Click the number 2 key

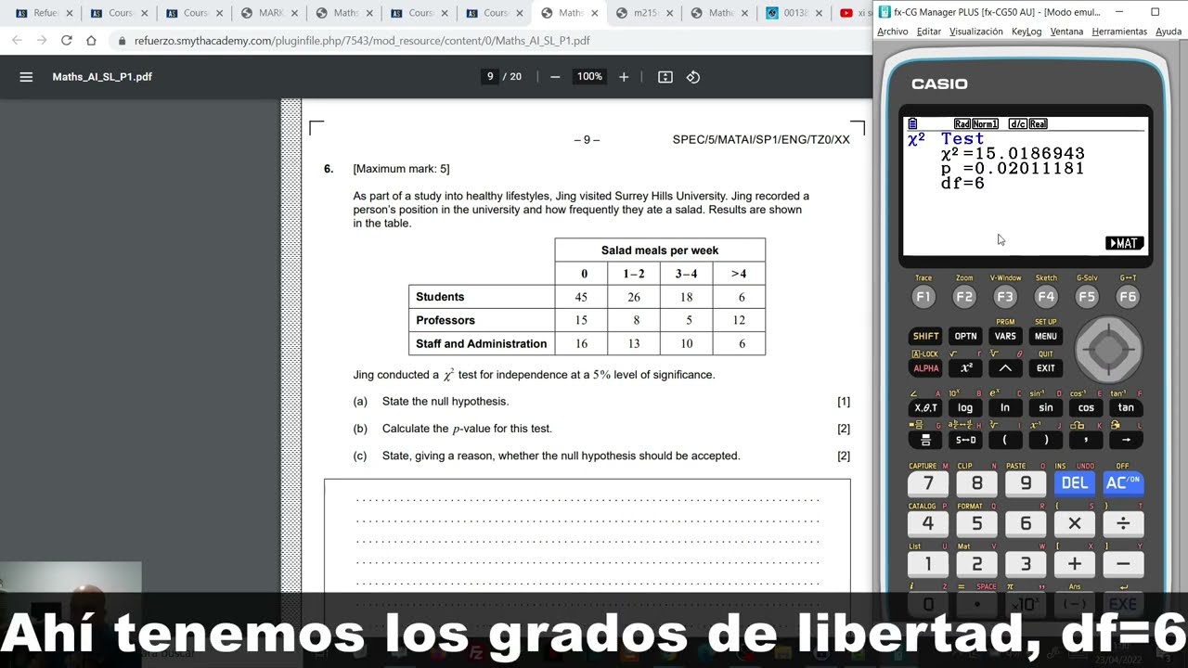tap(976, 564)
